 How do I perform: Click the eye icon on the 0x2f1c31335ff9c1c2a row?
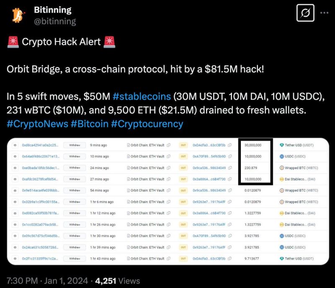pos(15,258)
